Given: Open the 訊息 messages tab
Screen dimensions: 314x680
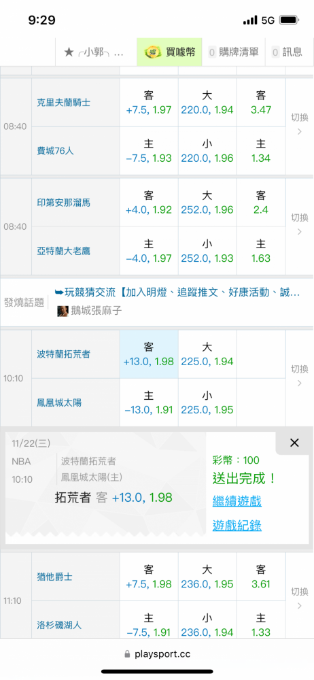Looking at the screenshot, I should pyautogui.click(x=287, y=52).
